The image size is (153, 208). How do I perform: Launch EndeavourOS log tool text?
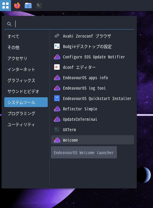pyautogui.click(x=84, y=88)
